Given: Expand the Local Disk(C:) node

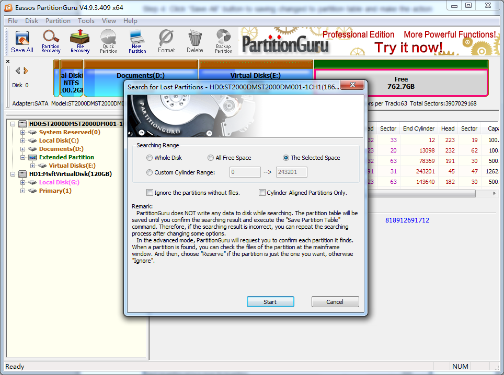Looking at the screenshot, I should click(x=22, y=140).
